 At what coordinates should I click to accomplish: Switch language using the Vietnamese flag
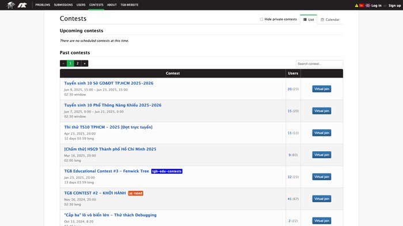(362, 5)
